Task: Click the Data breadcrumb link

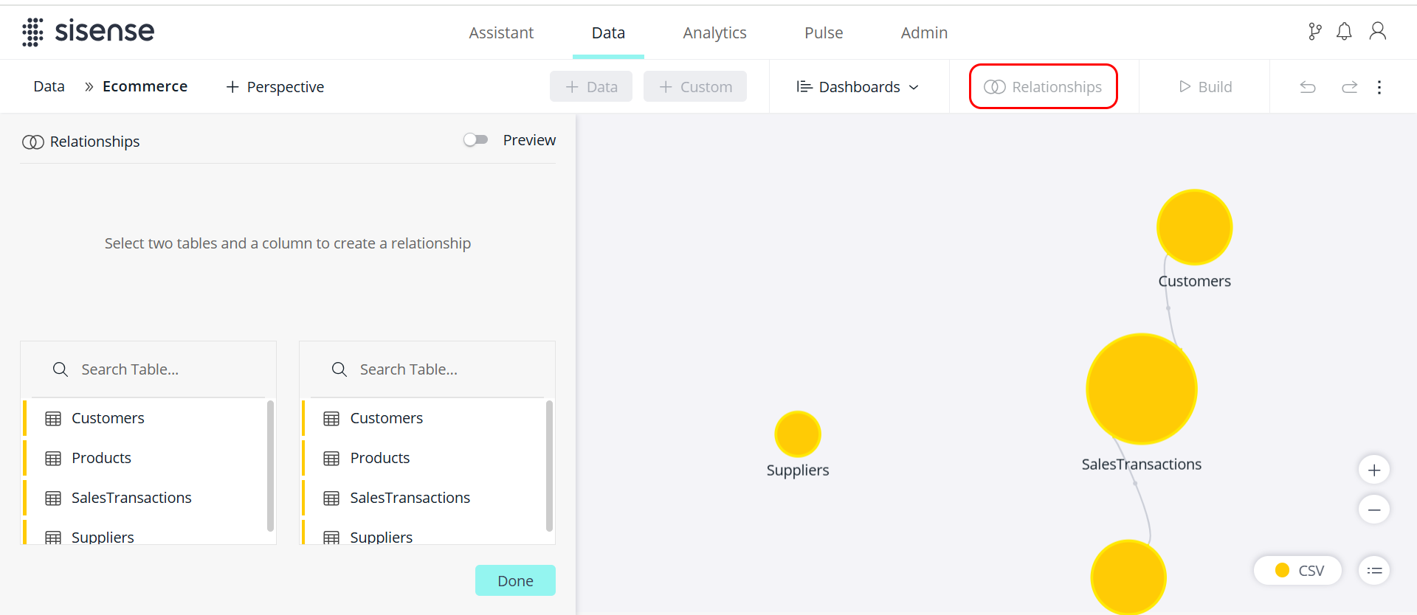Action: coord(49,86)
